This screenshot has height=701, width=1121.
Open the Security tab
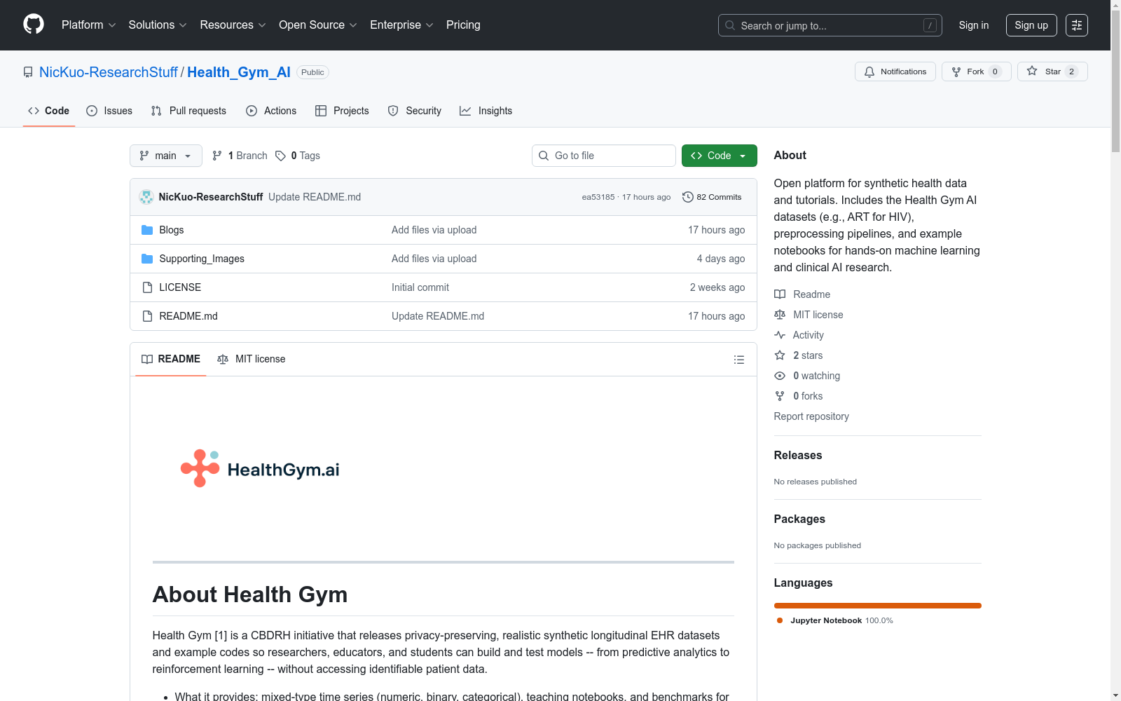pyautogui.click(x=415, y=111)
